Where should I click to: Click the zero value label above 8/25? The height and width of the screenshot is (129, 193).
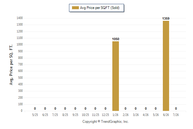65,108
